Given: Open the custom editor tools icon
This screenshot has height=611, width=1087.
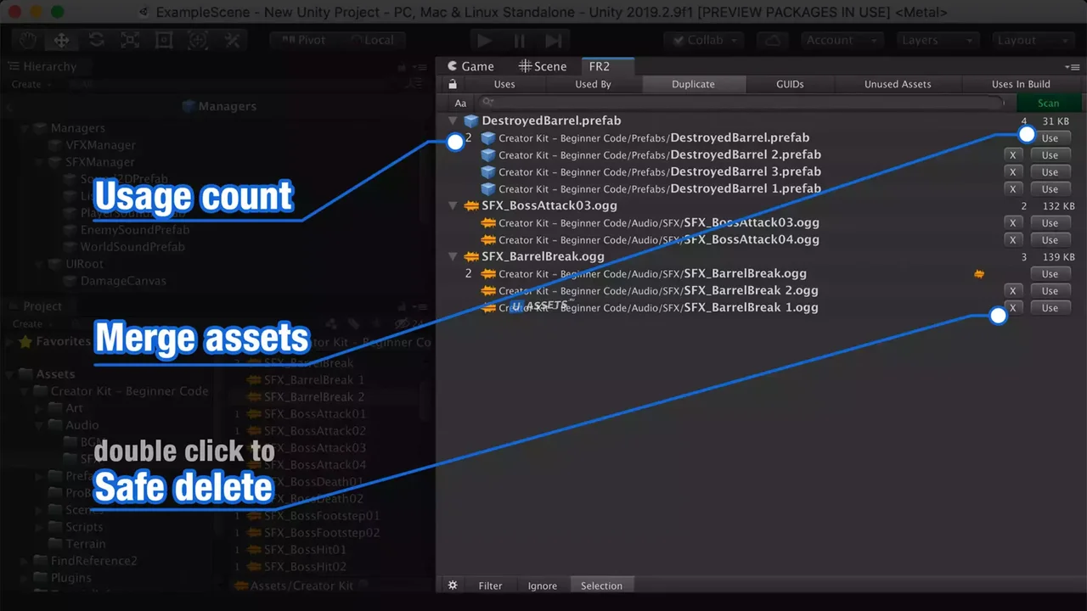Looking at the screenshot, I should tap(232, 40).
